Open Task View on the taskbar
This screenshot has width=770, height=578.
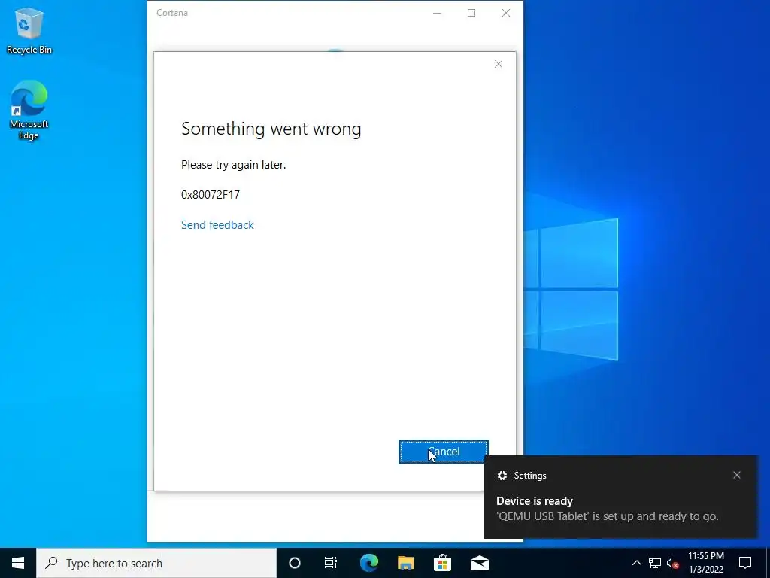pyautogui.click(x=331, y=563)
